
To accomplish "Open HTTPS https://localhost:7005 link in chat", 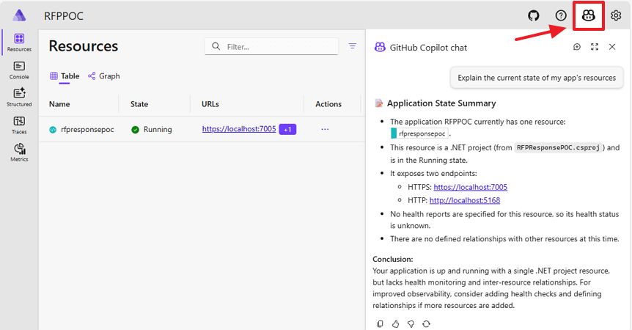I will 471,187.
